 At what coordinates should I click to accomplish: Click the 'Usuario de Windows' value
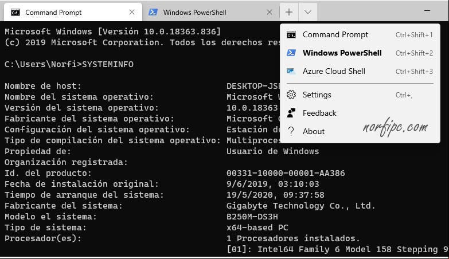click(272, 151)
